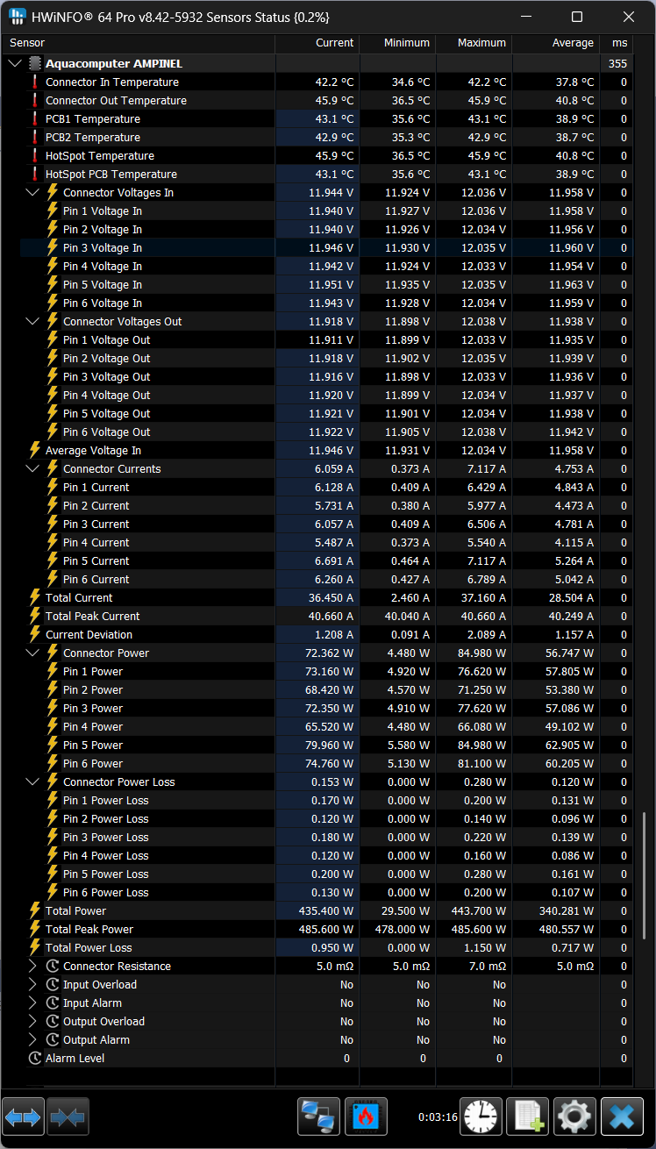
Task: Expand the Input Alarm group
Action: (32, 1003)
